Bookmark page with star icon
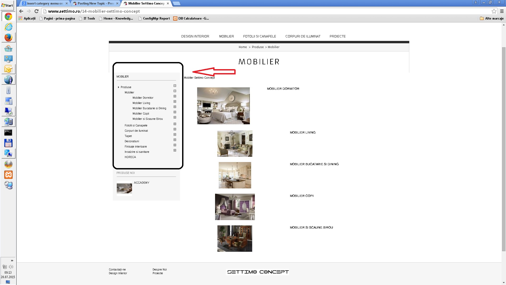The image size is (506, 285). 494,11
